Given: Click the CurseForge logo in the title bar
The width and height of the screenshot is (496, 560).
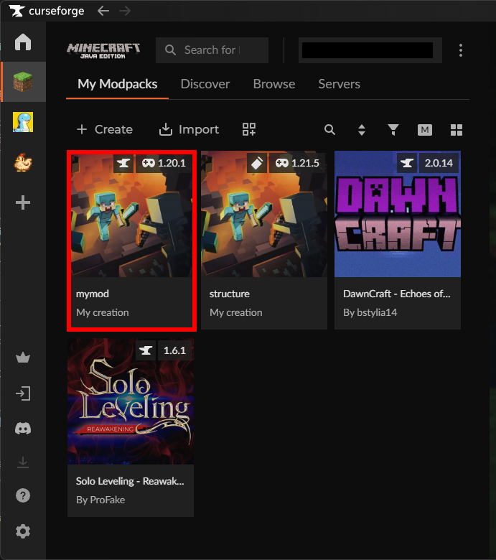Looking at the screenshot, I should pos(47,11).
